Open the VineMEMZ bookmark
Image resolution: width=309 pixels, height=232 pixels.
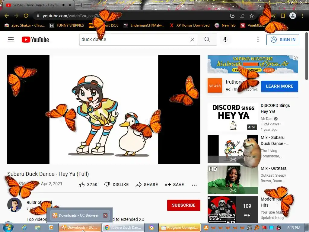[253, 25]
